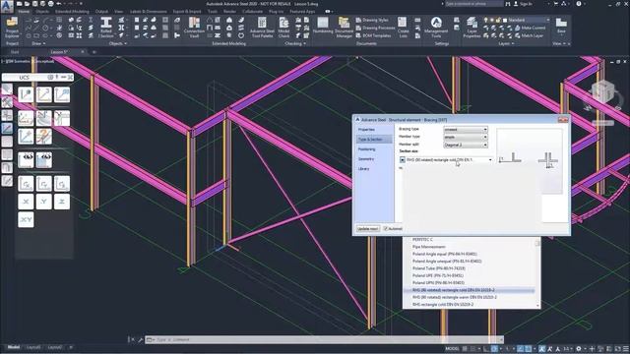Click the BOM Templates tool
Screen dimensions: 630x354
[374, 35]
